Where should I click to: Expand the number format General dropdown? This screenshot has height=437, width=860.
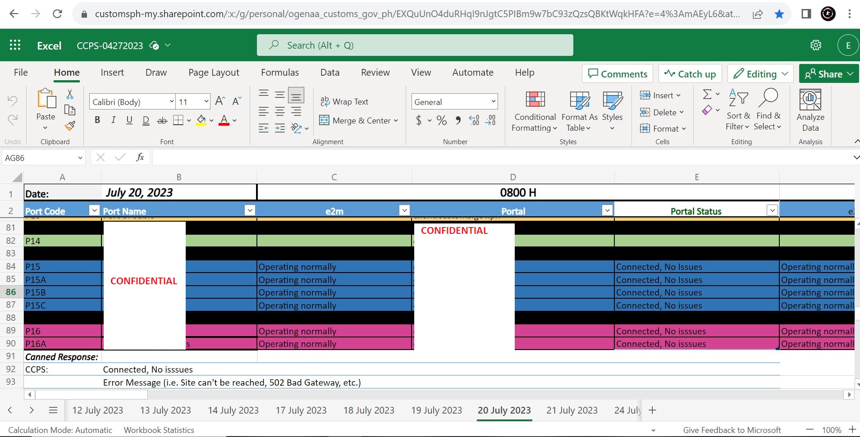click(x=494, y=102)
